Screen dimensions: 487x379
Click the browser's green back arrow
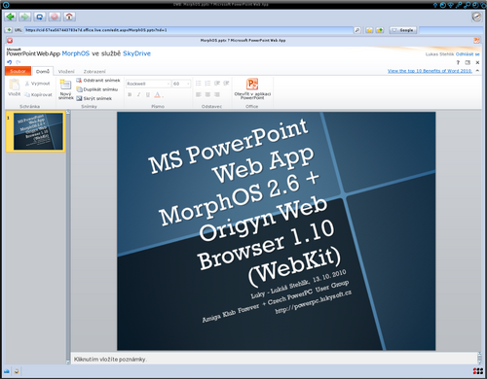pos(11,17)
